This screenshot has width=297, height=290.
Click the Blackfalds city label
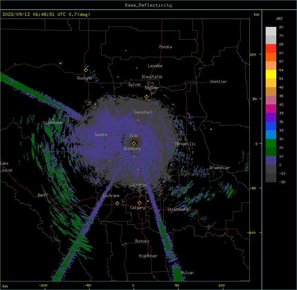152,77
